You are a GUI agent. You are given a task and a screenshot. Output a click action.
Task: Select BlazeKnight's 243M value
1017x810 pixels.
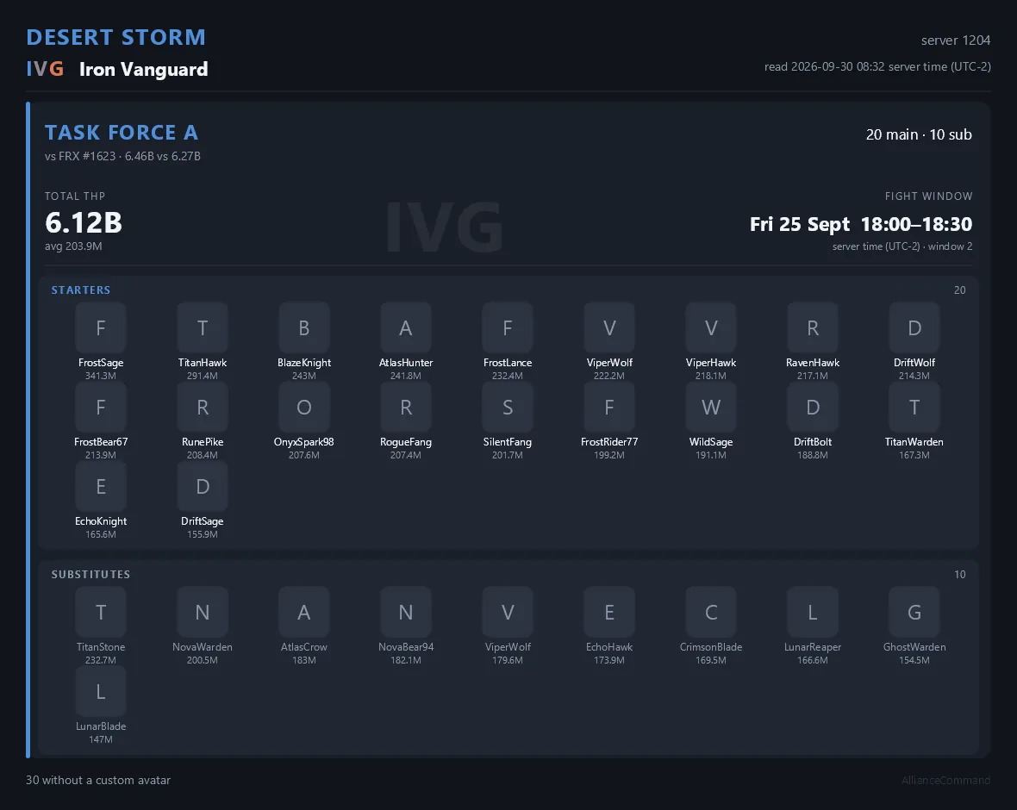[x=304, y=376]
